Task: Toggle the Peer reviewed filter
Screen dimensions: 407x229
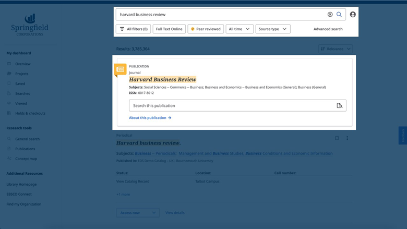Action: (x=206, y=29)
